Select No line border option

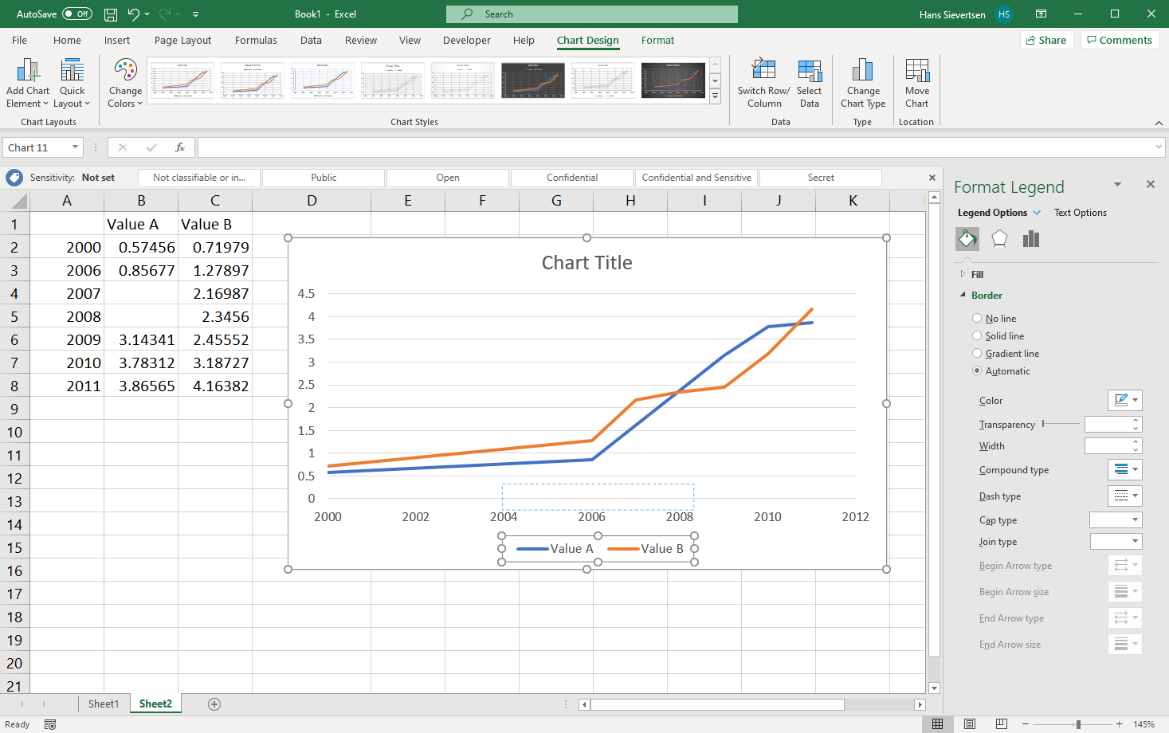point(977,318)
